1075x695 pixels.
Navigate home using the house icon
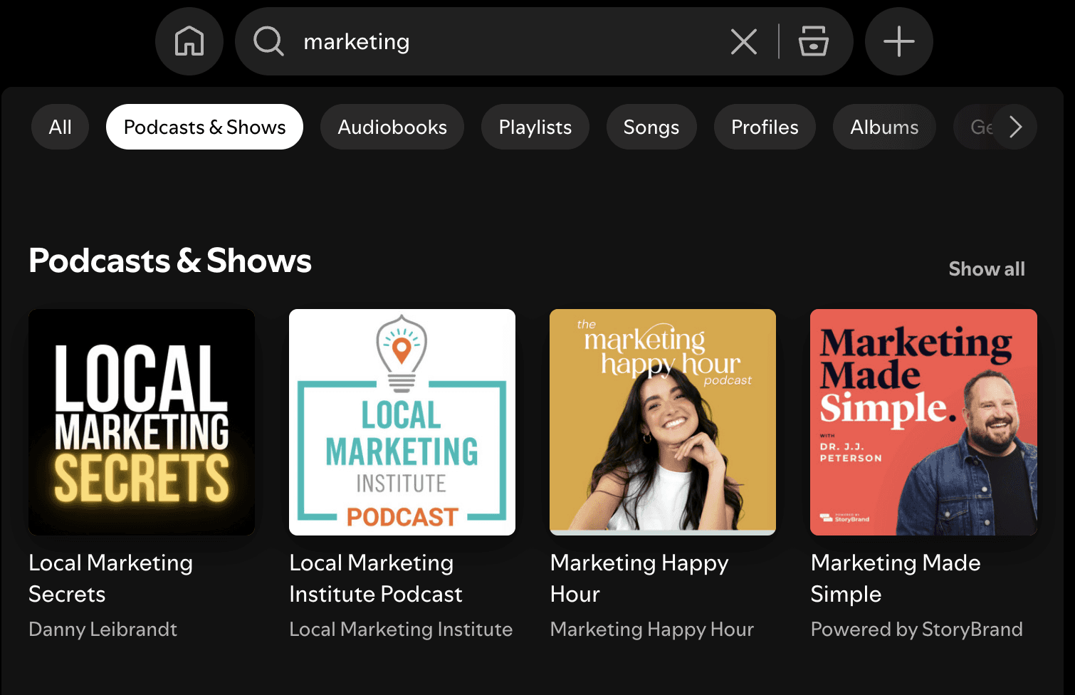tap(189, 41)
